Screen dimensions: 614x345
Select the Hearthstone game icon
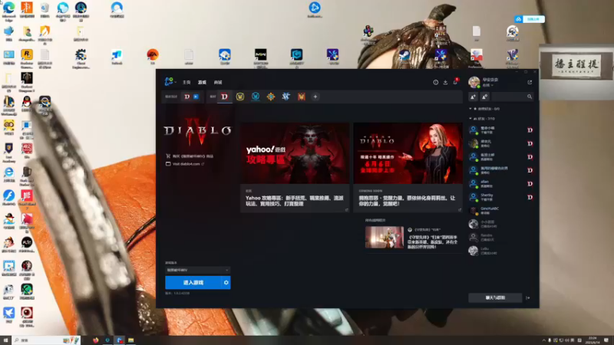click(271, 97)
